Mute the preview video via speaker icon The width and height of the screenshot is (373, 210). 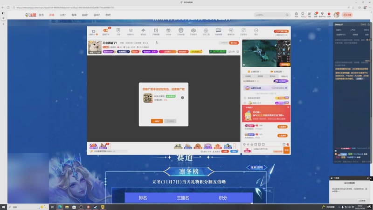tap(244, 65)
